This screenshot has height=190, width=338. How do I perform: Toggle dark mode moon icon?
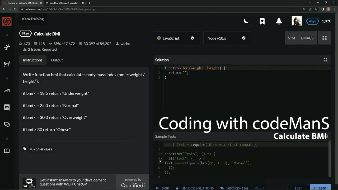tap(246, 21)
